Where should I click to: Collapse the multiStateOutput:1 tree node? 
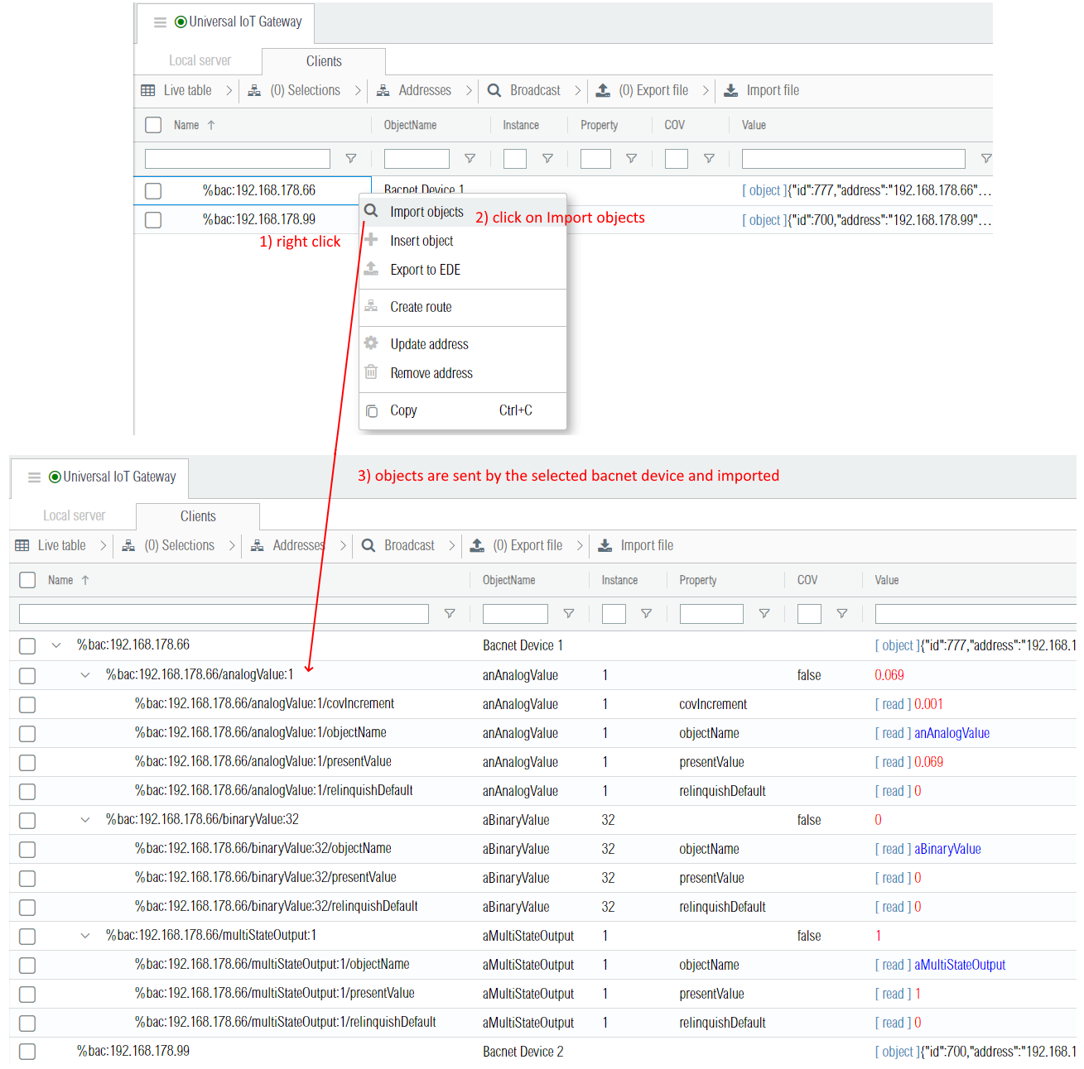coord(85,936)
